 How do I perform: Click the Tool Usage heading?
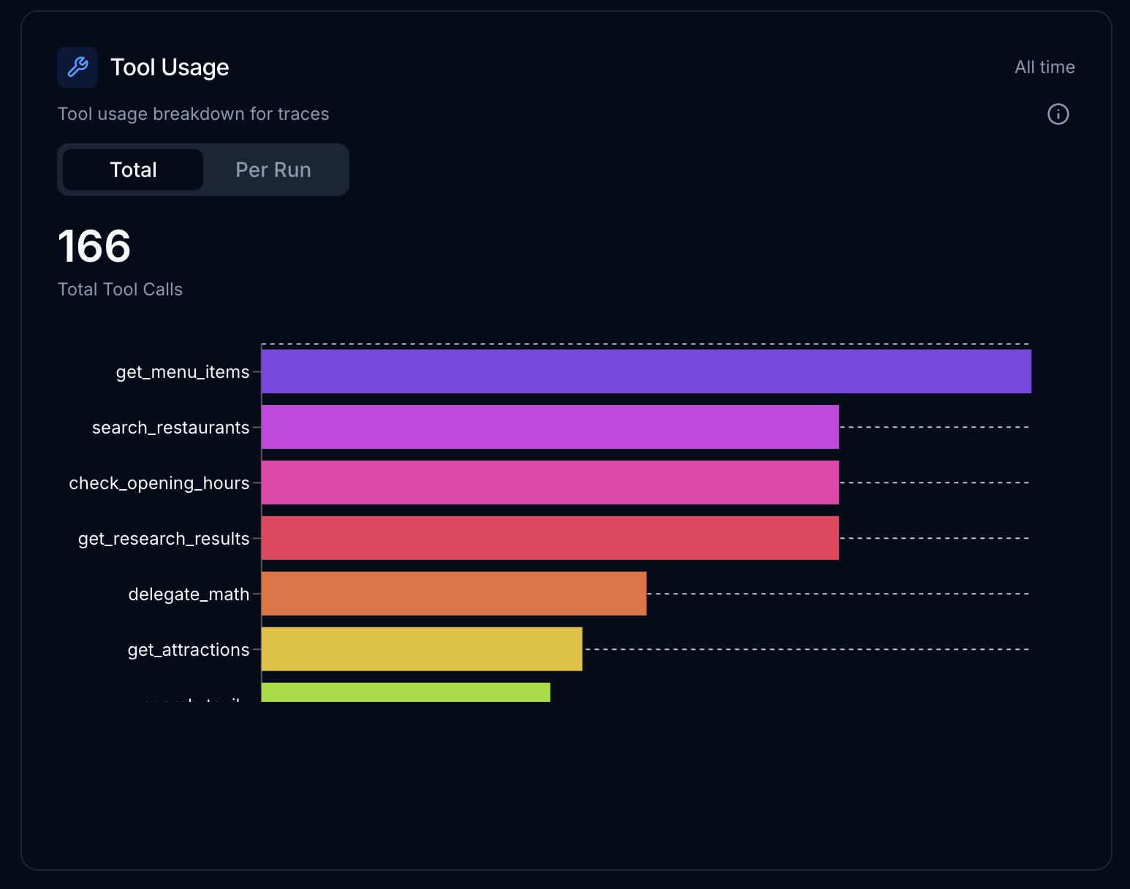(x=170, y=67)
